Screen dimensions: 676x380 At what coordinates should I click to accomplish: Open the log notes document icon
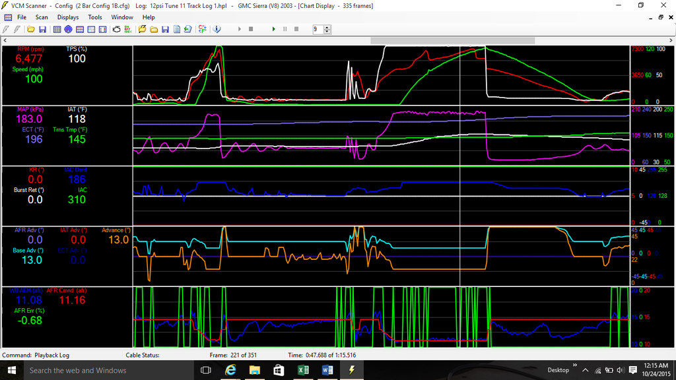click(x=177, y=29)
